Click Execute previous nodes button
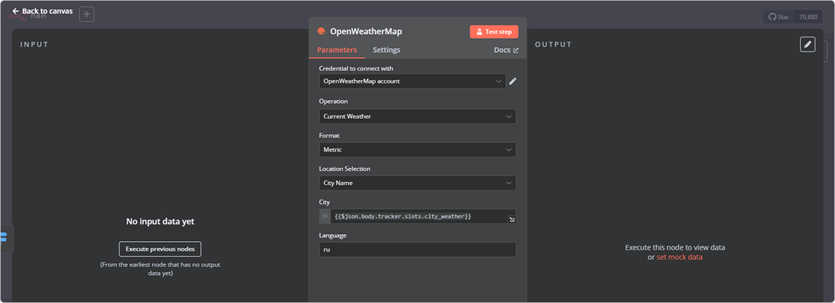This screenshot has height=303, width=835. tap(160, 249)
